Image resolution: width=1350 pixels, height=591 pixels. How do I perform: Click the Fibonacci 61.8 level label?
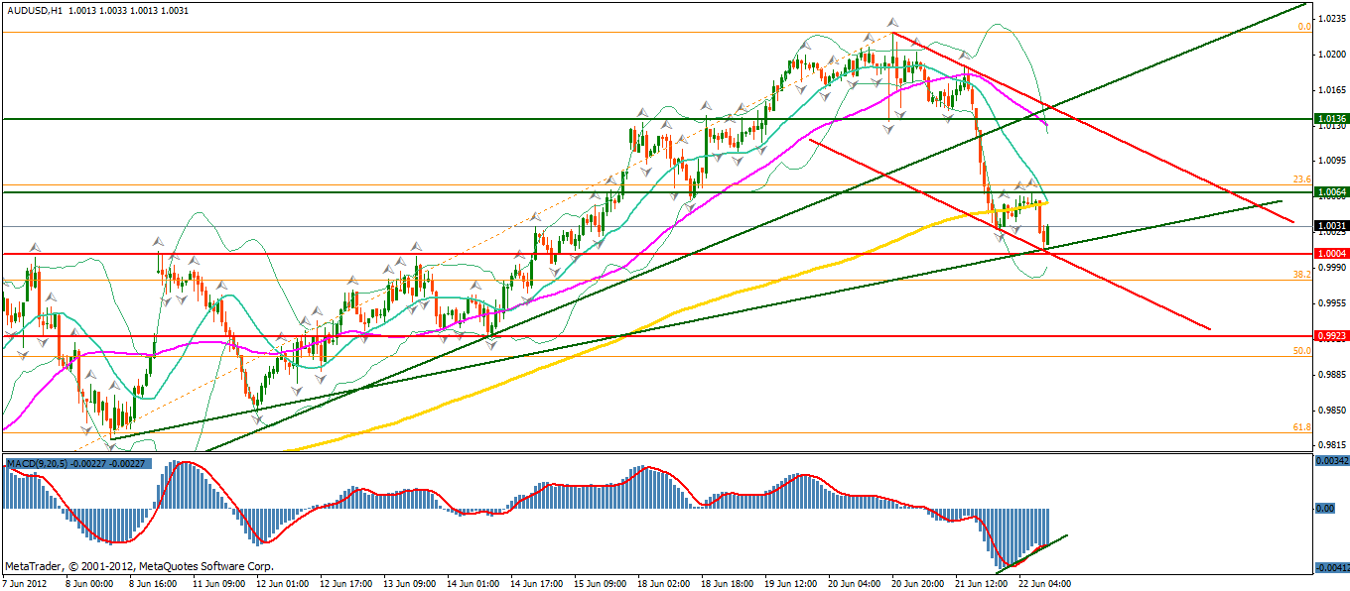click(x=1302, y=426)
